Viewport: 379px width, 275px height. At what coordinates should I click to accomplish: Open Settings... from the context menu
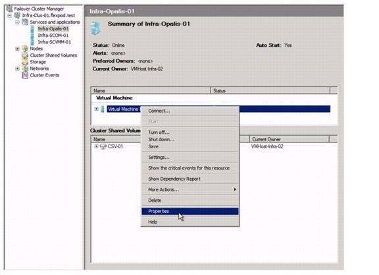190,157
